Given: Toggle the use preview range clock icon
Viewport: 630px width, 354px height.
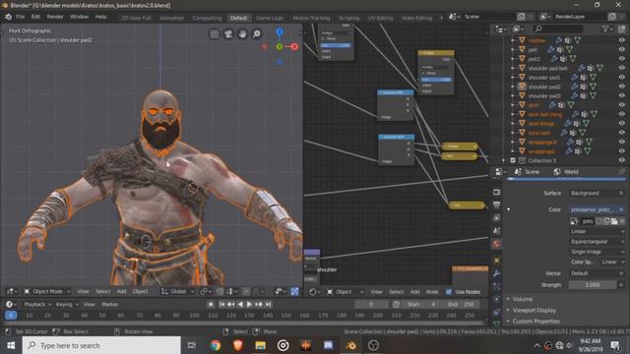Looking at the screenshot, I should (x=396, y=304).
